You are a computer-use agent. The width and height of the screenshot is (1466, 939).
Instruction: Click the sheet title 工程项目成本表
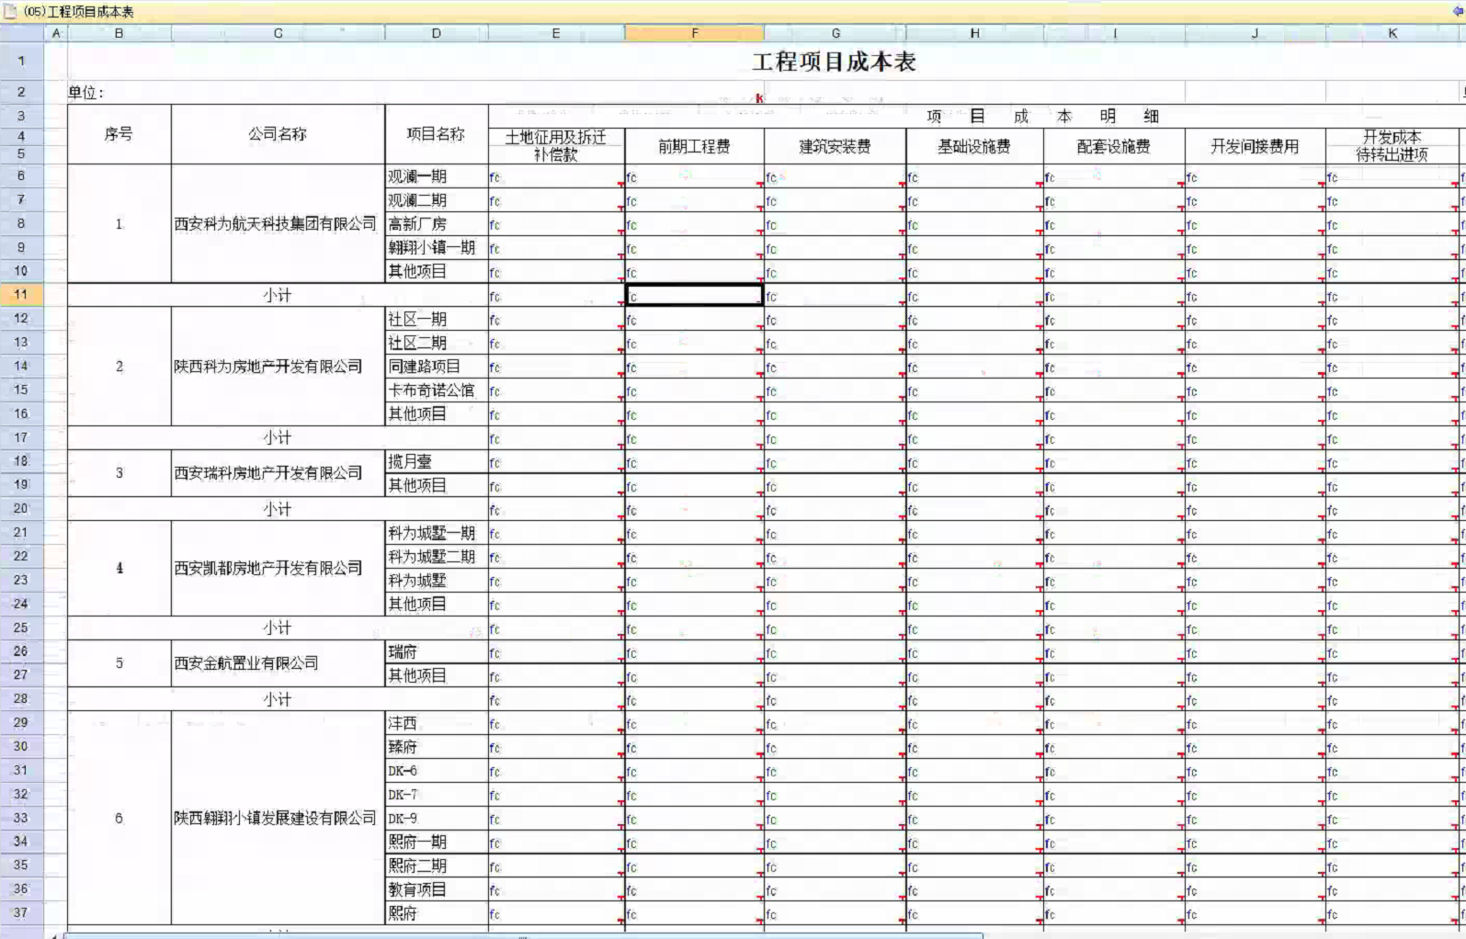click(834, 62)
